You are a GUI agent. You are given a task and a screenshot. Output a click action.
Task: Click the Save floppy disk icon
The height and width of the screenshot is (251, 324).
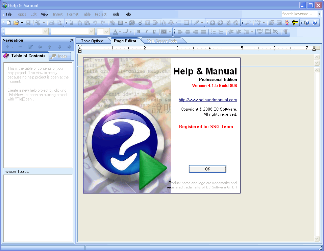(x=28, y=23)
